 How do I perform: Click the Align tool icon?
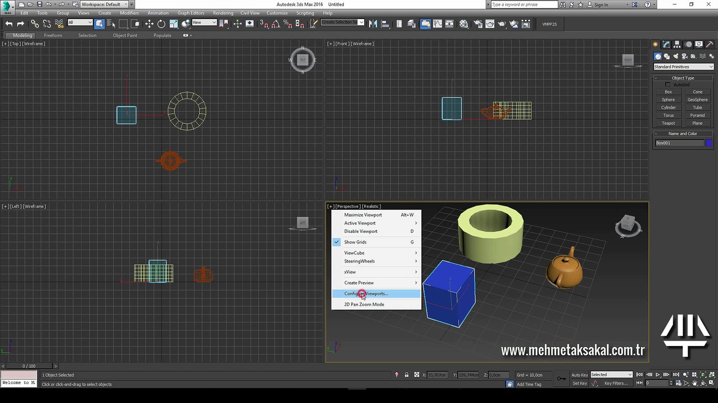(x=385, y=24)
